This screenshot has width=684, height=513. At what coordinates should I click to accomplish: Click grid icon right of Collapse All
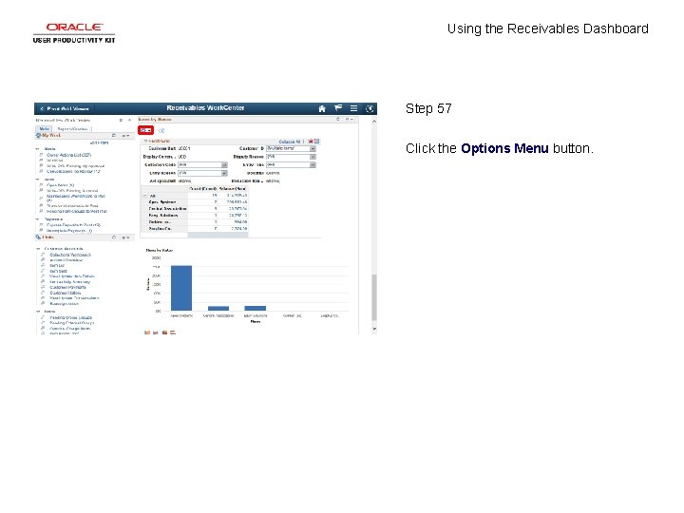point(316,142)
